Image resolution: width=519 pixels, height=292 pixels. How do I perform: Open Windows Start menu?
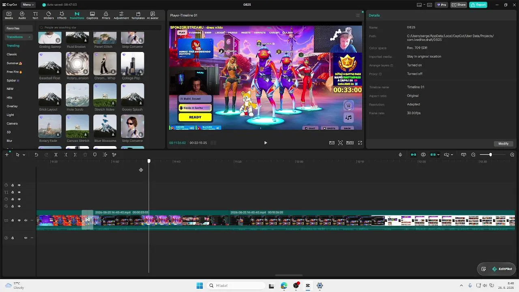pyautogui.click(x=199, y=286)
